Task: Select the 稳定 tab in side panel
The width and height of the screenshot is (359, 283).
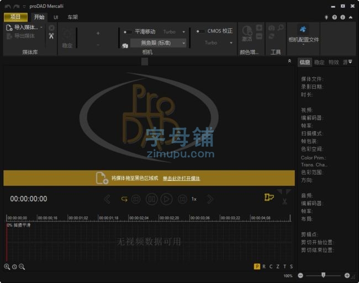Action: pyautogui.click(x=319, y=62)
